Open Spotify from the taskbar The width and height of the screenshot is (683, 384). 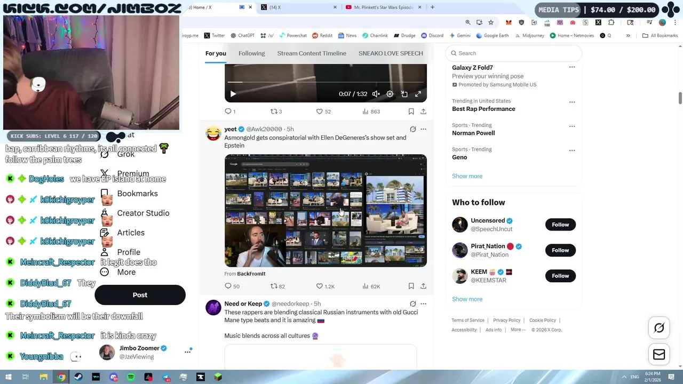click(x=131, y=377)
